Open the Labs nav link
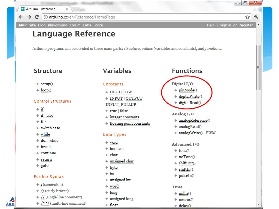This screenshot has height=209, width=279. [87, 25]
